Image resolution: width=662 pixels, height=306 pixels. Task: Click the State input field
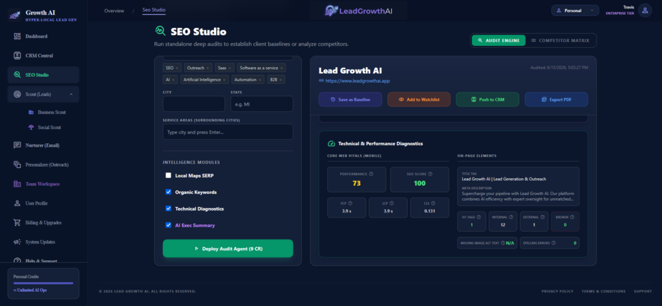[262, 104]
